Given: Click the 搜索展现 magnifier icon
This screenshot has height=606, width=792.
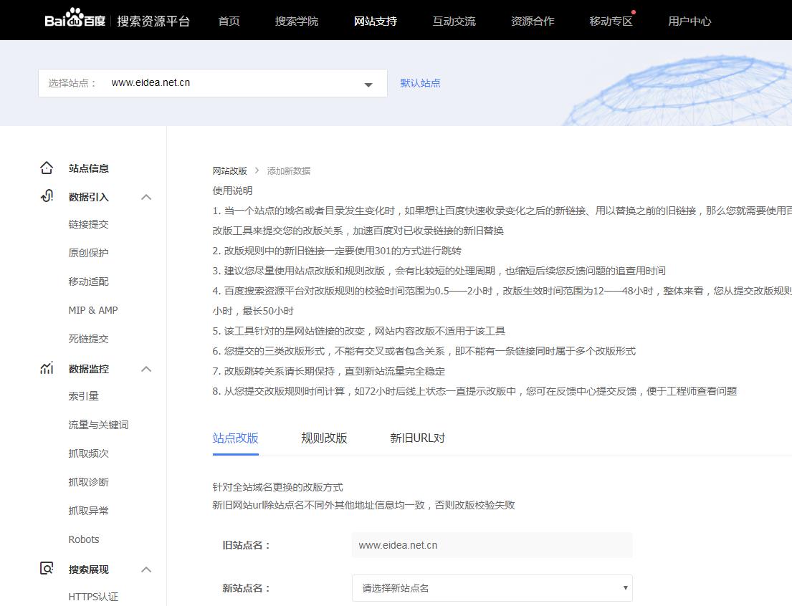Looking at the screenshot, I should tap(47, 568).
